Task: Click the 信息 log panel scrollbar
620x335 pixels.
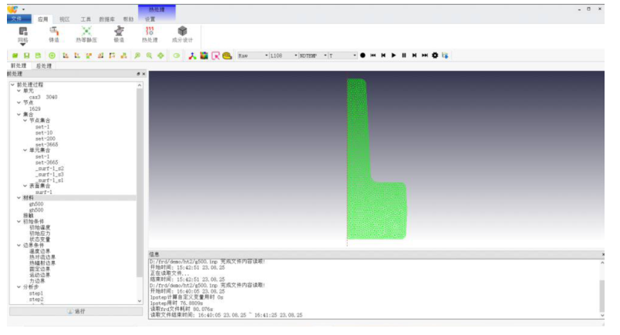Action: 601,296
